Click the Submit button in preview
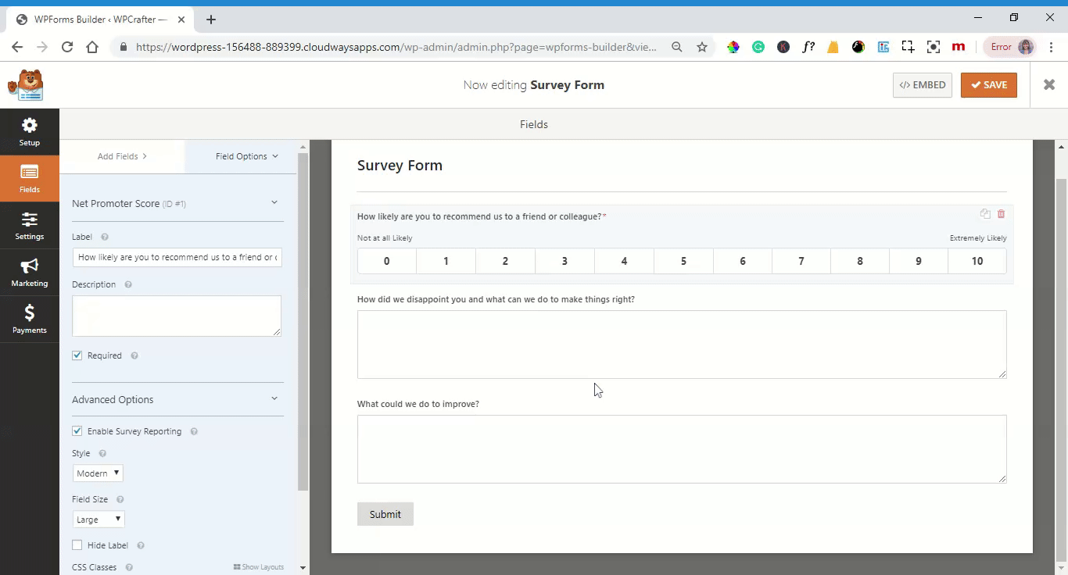Viewport: 1068px width, 575px height. pyautogui.click(x=385, y=514)
